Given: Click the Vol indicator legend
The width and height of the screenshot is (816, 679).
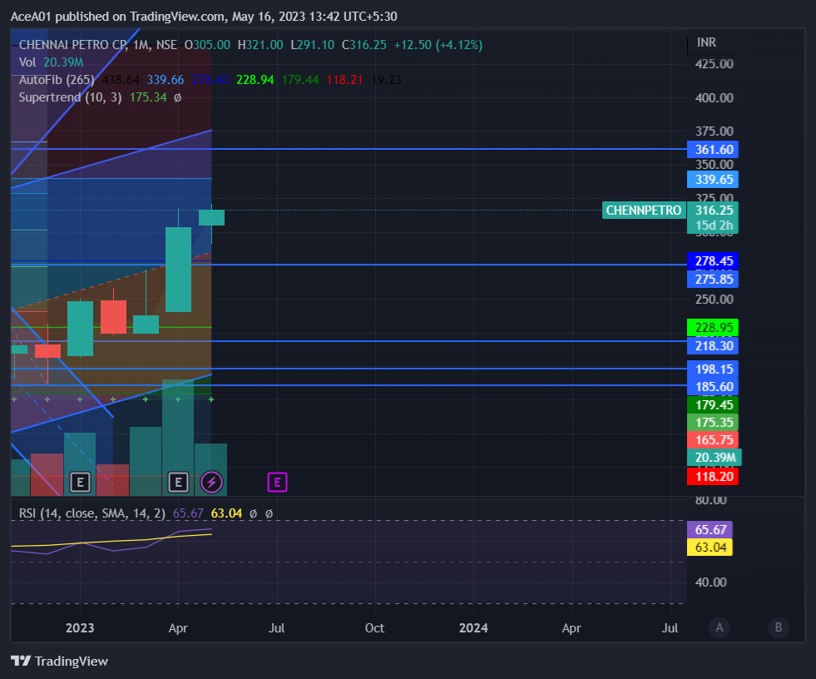Looking at the screenshot, I should click(x=27, y=62).
